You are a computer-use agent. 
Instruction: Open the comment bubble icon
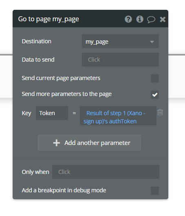(151, 20)
